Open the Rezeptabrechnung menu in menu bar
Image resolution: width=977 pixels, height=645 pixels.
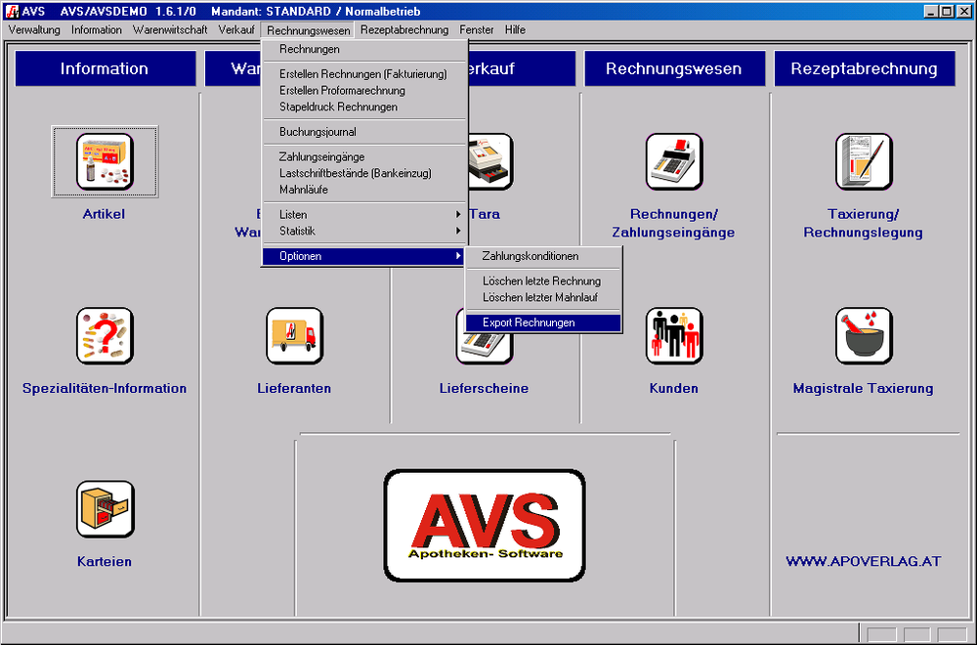click(404, 30)
